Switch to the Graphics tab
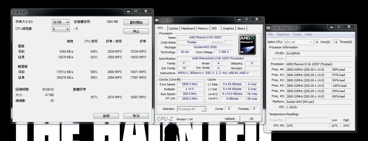 click(x=229, y=28)
